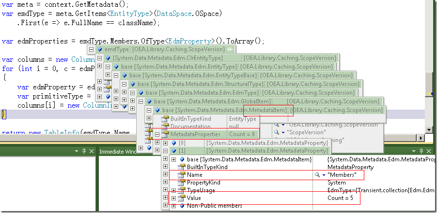Click object icon of base StructuralType row
This screenshot has height=213, width=437.
pyautogui.click(x=133, y=84)
